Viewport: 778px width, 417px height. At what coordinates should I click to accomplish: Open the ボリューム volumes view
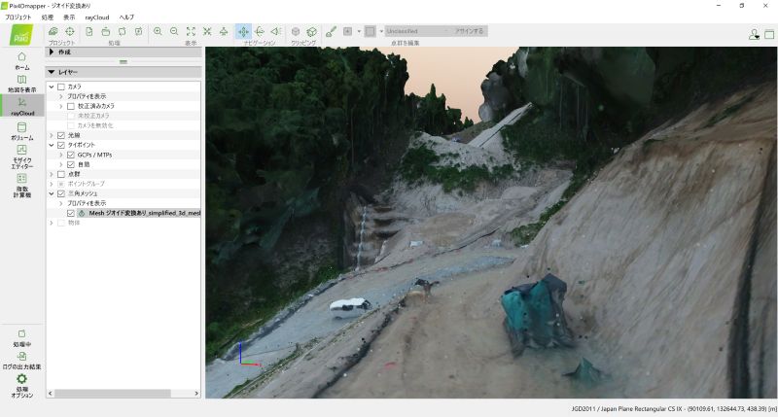(21, 130)
